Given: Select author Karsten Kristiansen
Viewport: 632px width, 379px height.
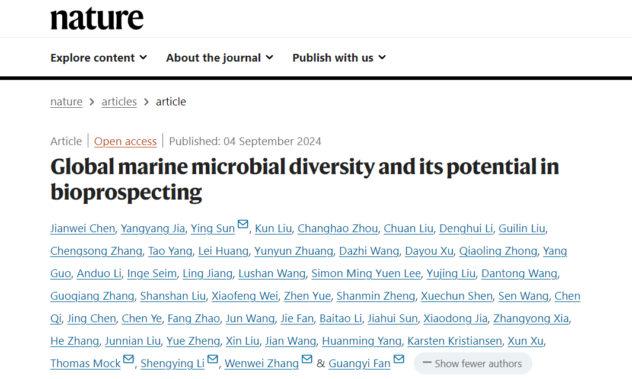Looking at the screenshot, I should click(x=455, y=341).
